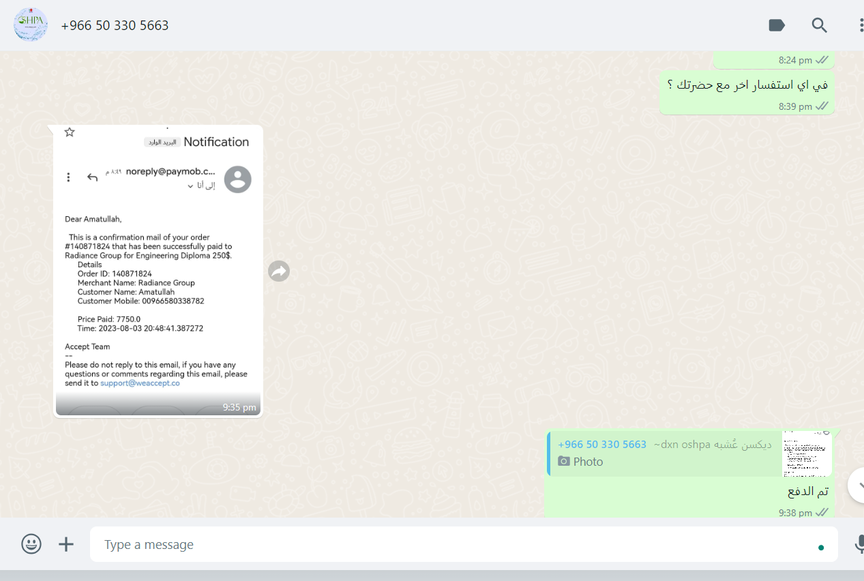The width and height of the screenshot is (864, 581).
Task: Click the double check marks beside 8:39 pm
Action: coord(822,106)
